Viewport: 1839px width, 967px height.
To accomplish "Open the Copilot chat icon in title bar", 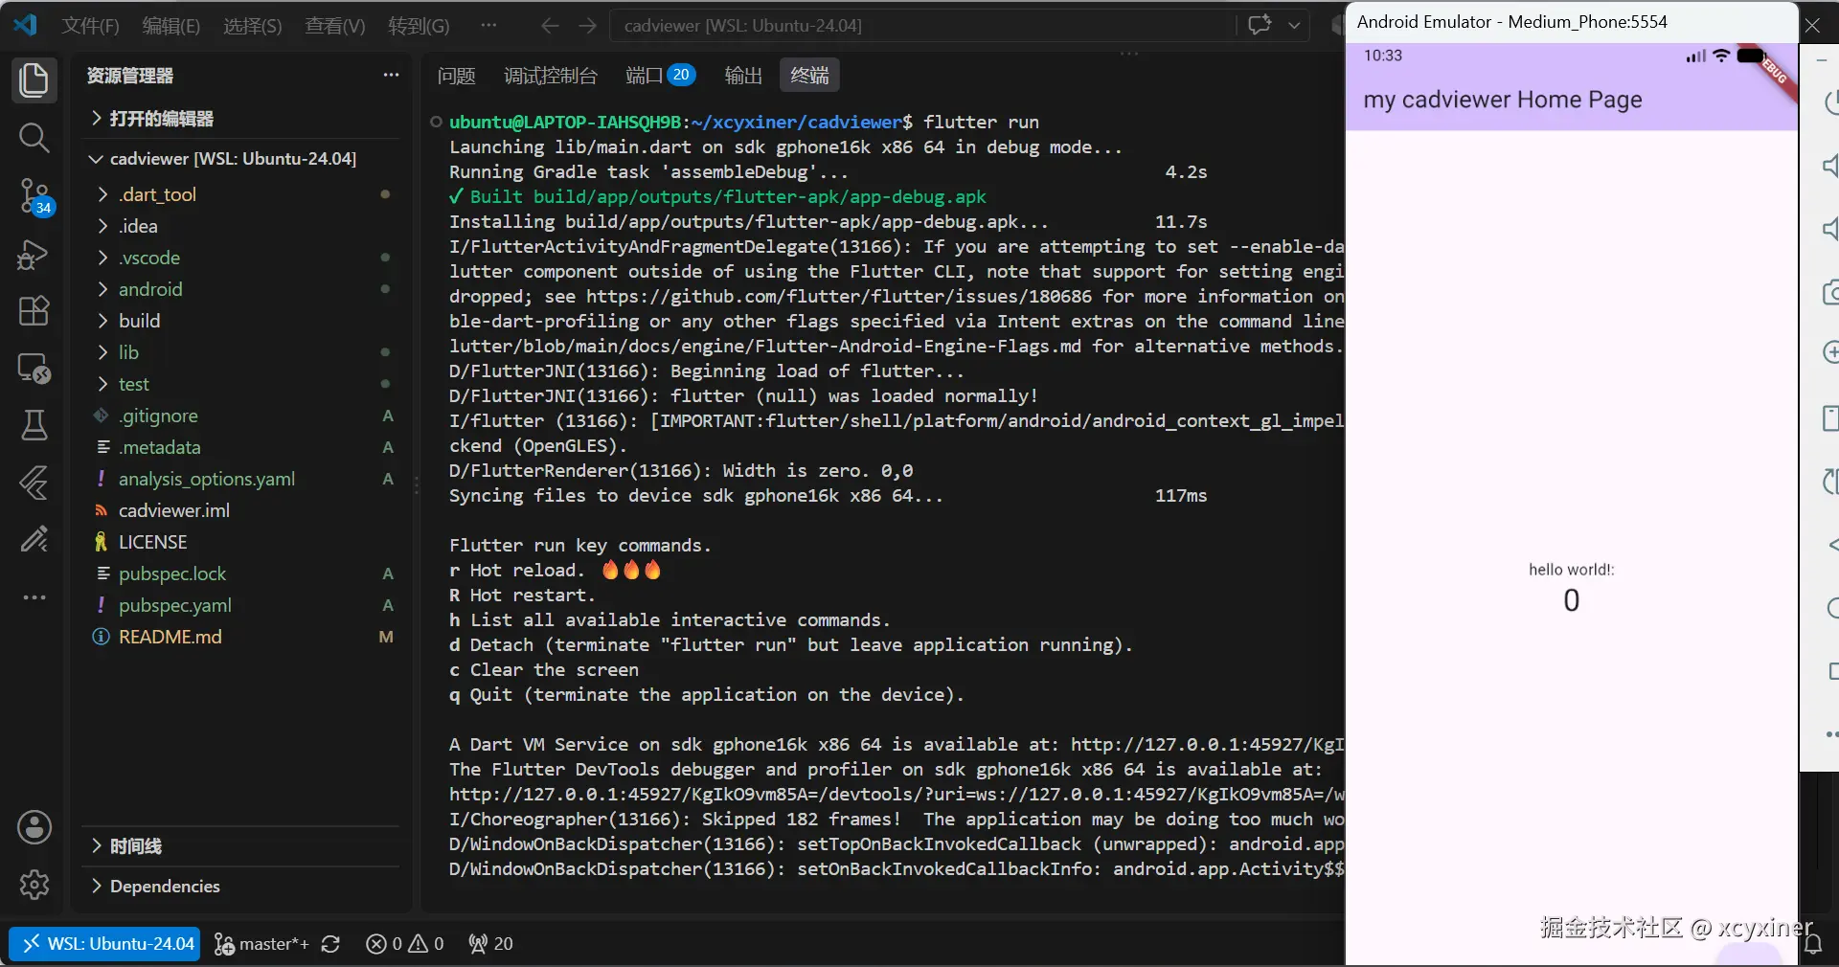I will point(1260,25).
